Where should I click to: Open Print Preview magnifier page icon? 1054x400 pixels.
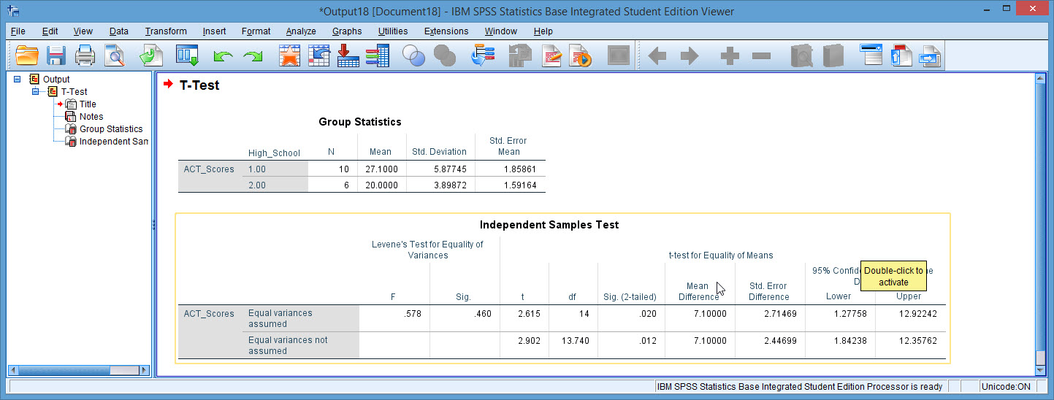coord(115,55)
